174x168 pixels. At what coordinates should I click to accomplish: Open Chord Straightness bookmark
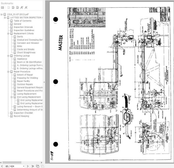pyautogui.click(x=26, y=53)
